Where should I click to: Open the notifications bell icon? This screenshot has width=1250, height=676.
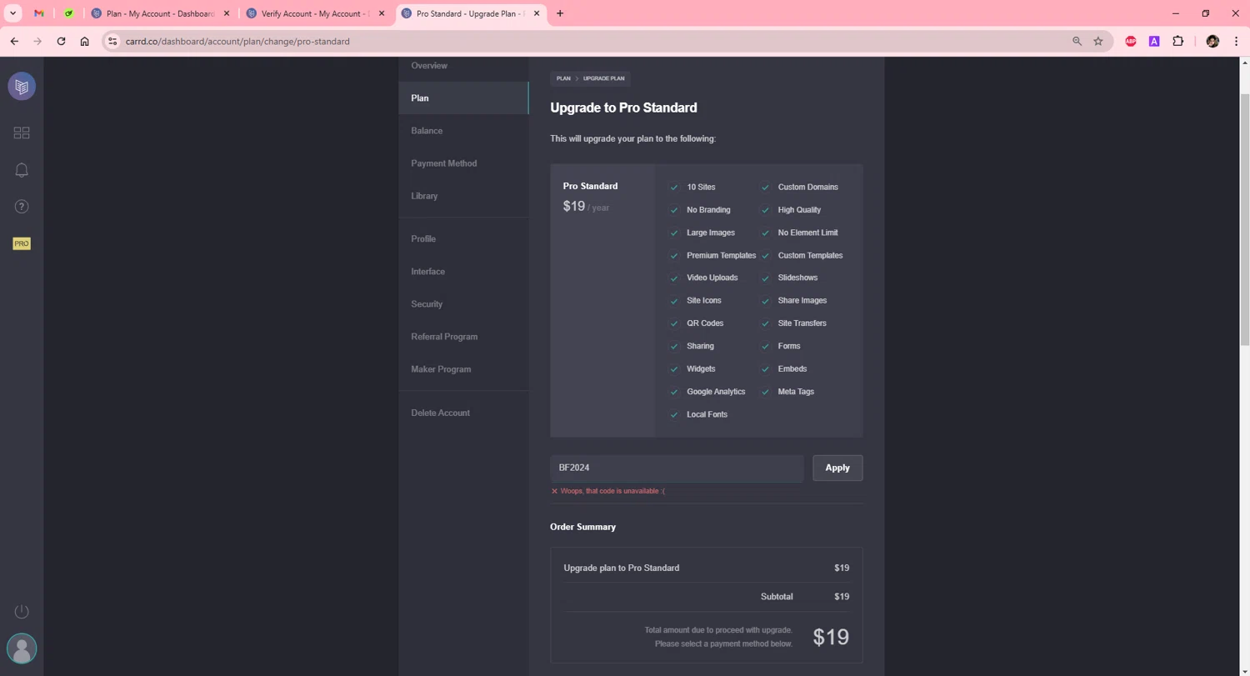tap(22, 170)
